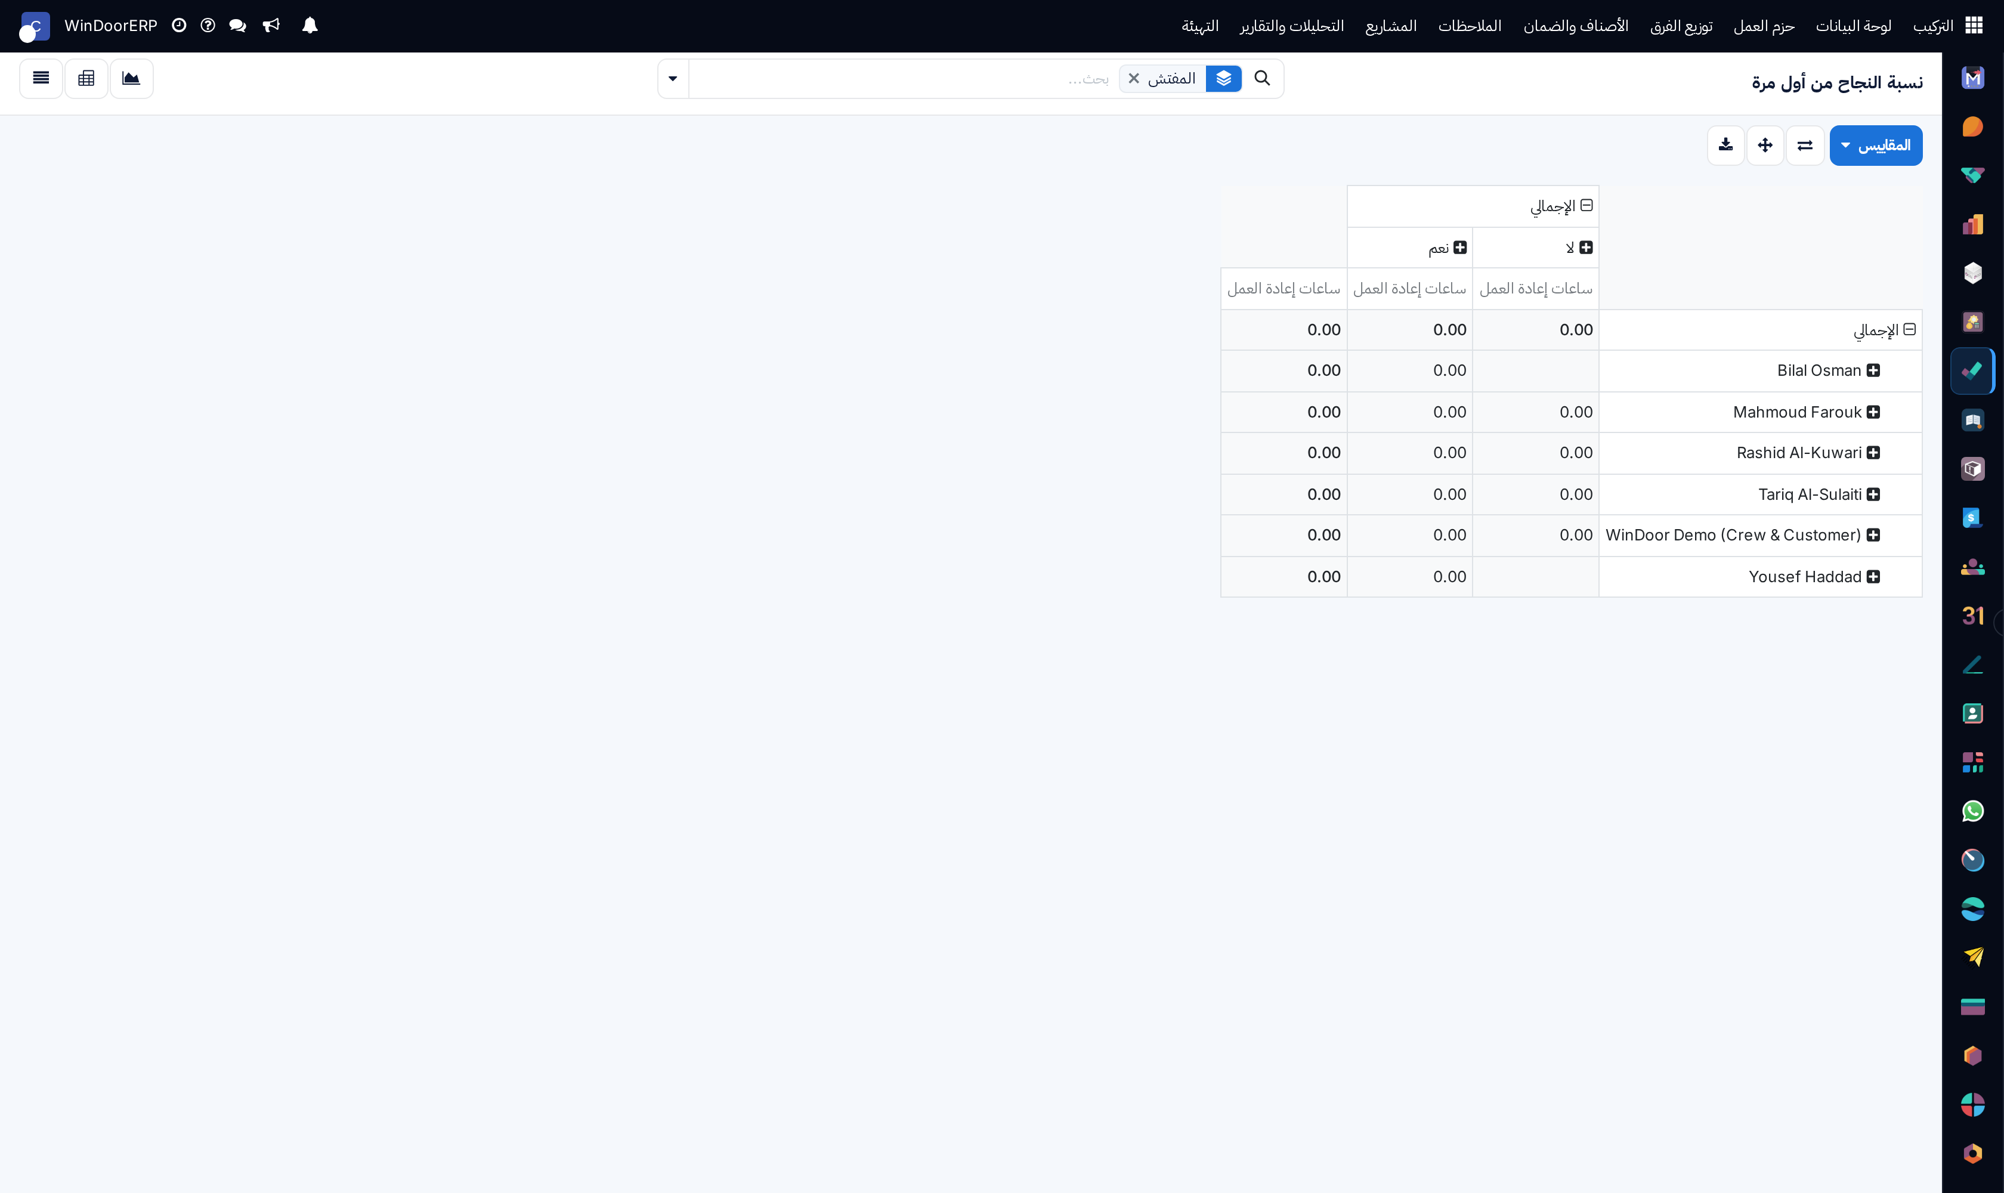The width and height of the screenshot is (2004, 1193).
Task: Click the leftmost ساعات إعادة العمل measure header
Action: (1283, 289)
